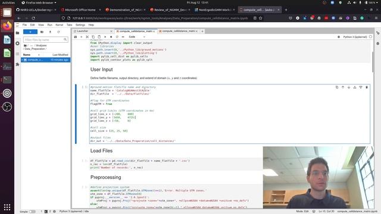This screenshot has height=214, width=381.
Task: Cut the selected cell with the scissors icon
Action: tap(88, 37)
